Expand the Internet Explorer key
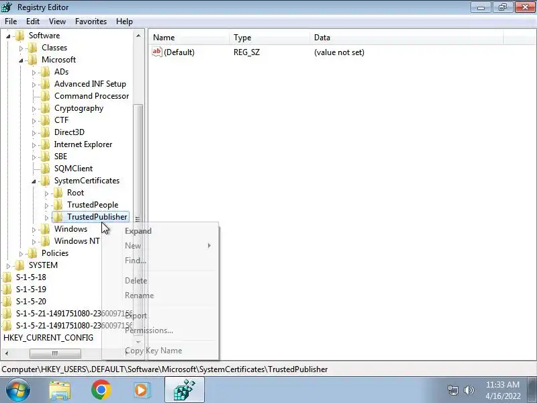The image size is (537, 403). pyautogui.click(x=34, y=145)
